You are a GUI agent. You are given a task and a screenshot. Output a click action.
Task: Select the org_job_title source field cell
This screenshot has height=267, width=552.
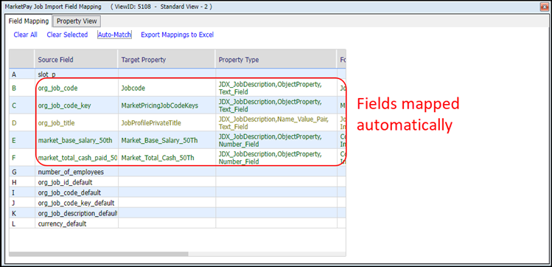pyautogui.click(x=77, y=123)
